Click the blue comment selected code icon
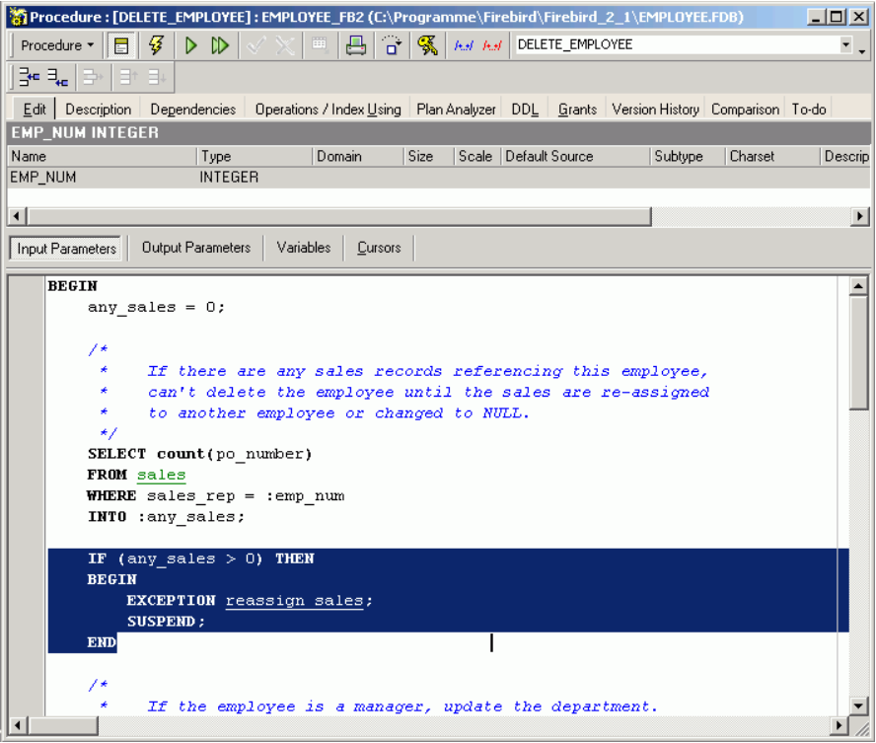This screenshot has width=876, height=743. (x=464, y=45)
